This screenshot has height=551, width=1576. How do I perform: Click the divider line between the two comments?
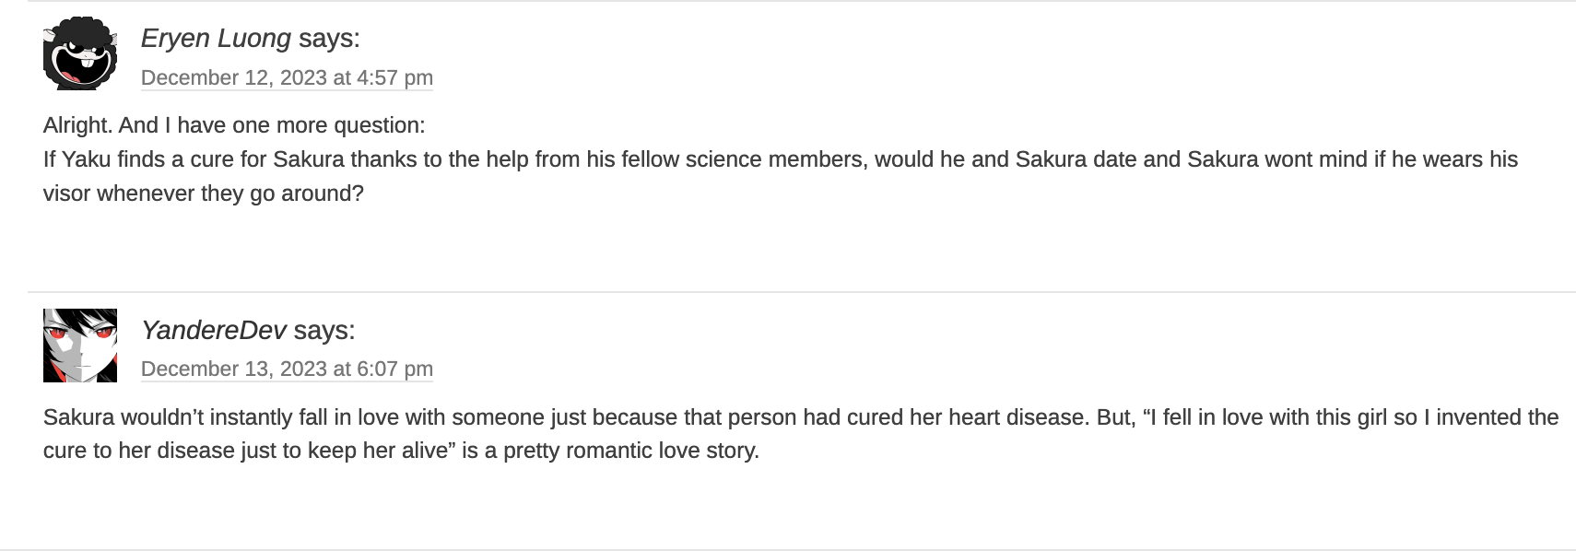(x=802, y=292)
